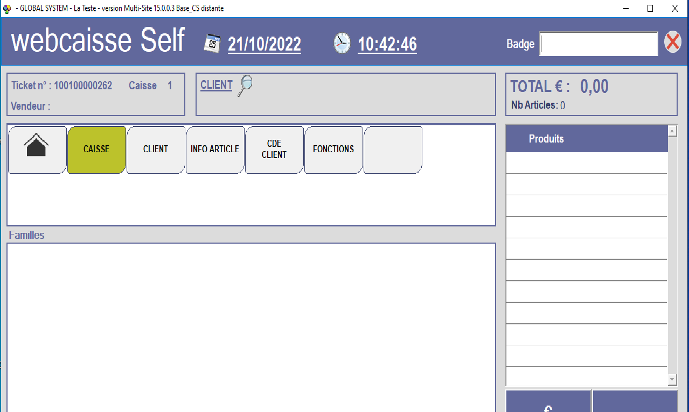This screenshot has height=412, width=689.
Task: Open the calendar icon beside the date
Action: [211, 42]
